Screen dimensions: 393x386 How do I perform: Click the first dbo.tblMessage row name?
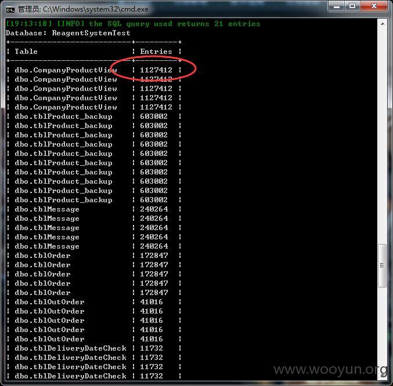(47, 209)
